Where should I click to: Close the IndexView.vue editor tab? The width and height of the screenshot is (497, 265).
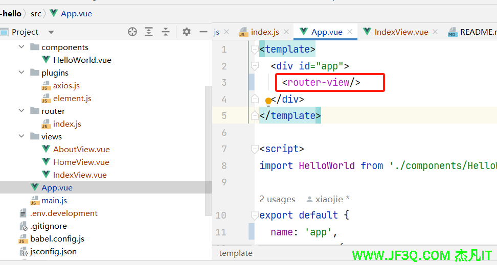[x=435, y=32]
